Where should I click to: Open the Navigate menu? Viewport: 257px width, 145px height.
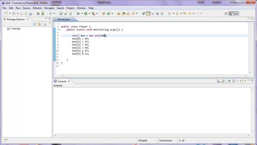(x=49, y=8)
